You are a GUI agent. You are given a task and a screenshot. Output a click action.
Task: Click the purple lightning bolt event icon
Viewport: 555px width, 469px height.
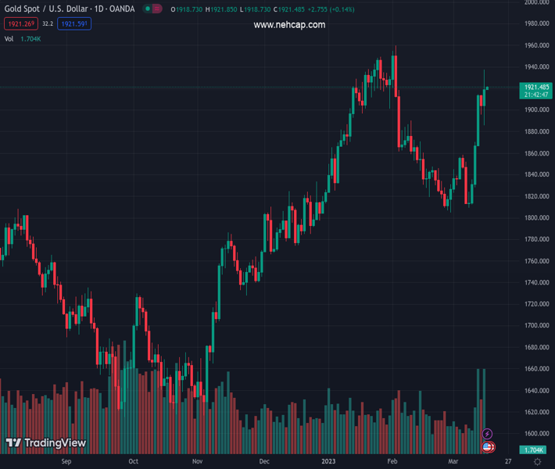coord(488,434)
